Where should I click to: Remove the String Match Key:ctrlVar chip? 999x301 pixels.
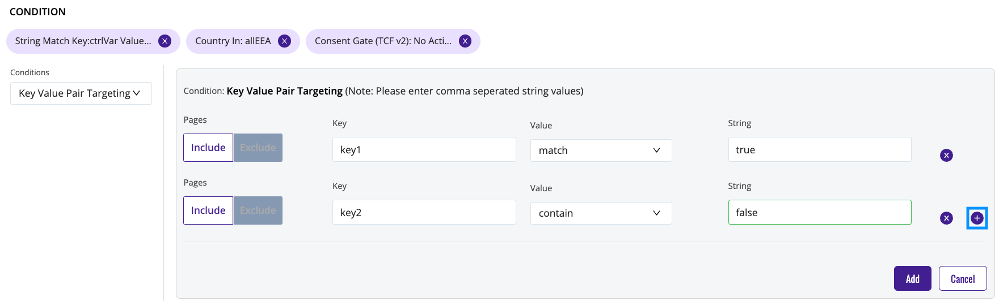coord(165,41)
